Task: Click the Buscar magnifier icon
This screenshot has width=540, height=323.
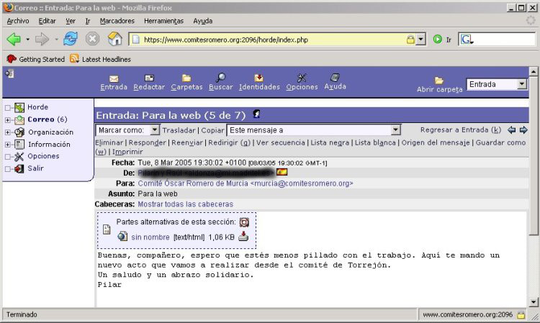Action: (221, 78)
